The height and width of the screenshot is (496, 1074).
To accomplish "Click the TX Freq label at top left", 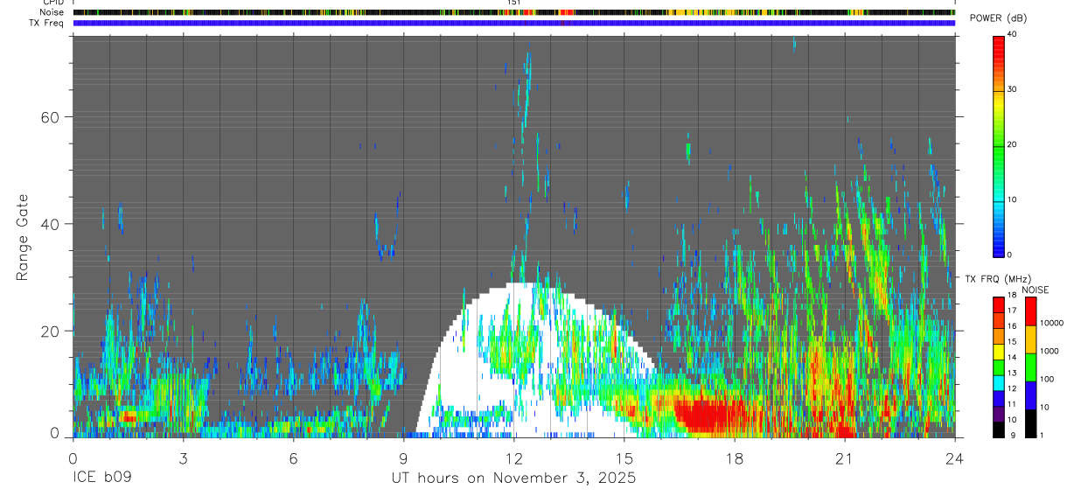I will (47, 23).
